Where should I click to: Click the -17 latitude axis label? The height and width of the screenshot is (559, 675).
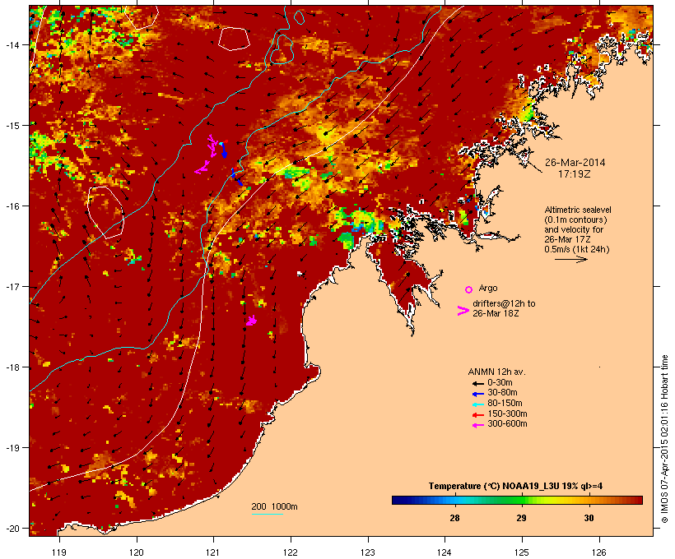pyautogui.click(x=12, y=287)
